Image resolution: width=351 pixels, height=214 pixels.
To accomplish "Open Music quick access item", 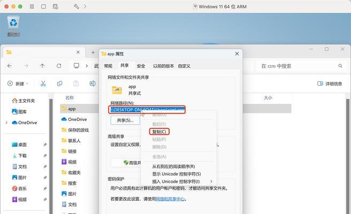I will coord(19,188).
